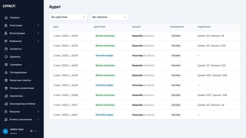Click Баллы начислены badge with balance 610
The width and height of the screenshot is (246, 138).
click(x=105, y=45)
